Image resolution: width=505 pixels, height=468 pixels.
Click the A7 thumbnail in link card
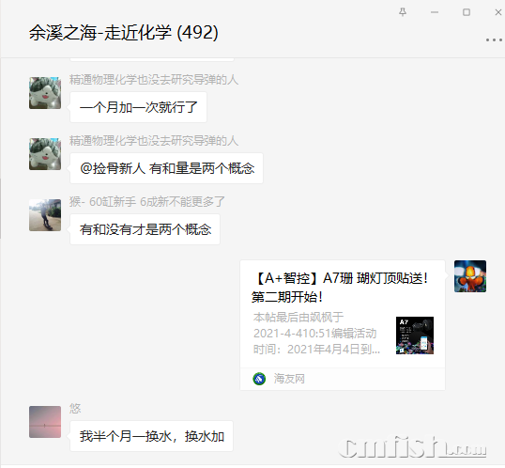pyautogui.click(x=415, y=335)
